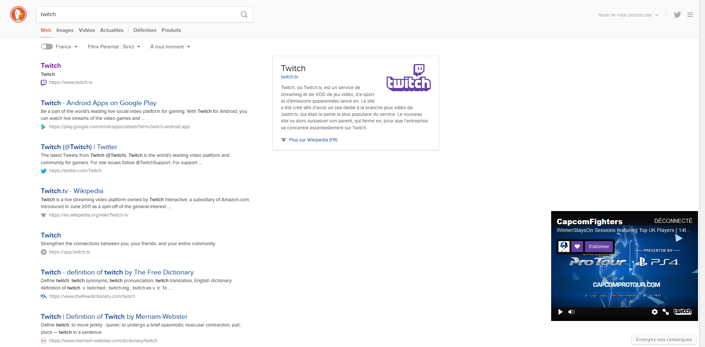Open the first Twitch result title

pos(51,66)
